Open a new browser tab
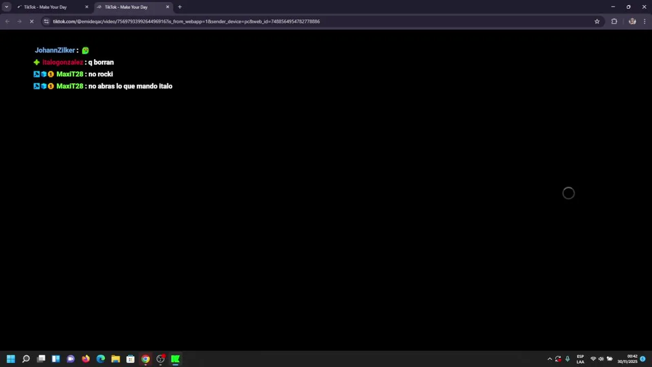 (180, 7)
